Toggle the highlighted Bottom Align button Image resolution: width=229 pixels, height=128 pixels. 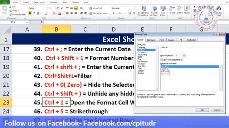pyautogui.click(x=75, y=8)
